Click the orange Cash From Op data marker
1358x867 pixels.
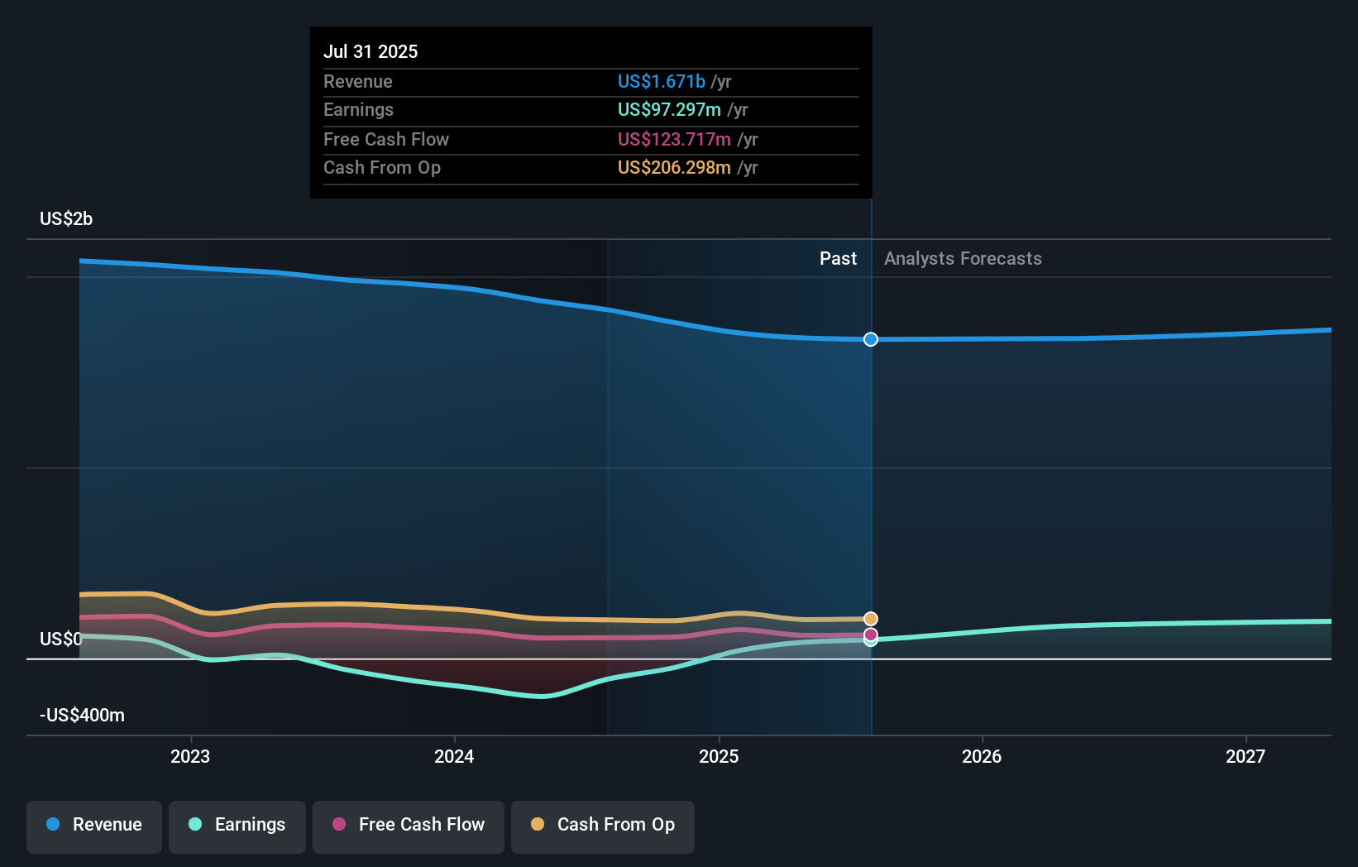871,619
